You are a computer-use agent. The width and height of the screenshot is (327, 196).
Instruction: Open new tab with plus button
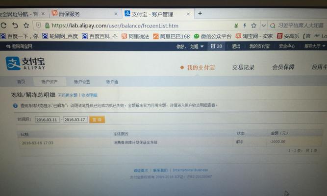(x=200, y=13)
